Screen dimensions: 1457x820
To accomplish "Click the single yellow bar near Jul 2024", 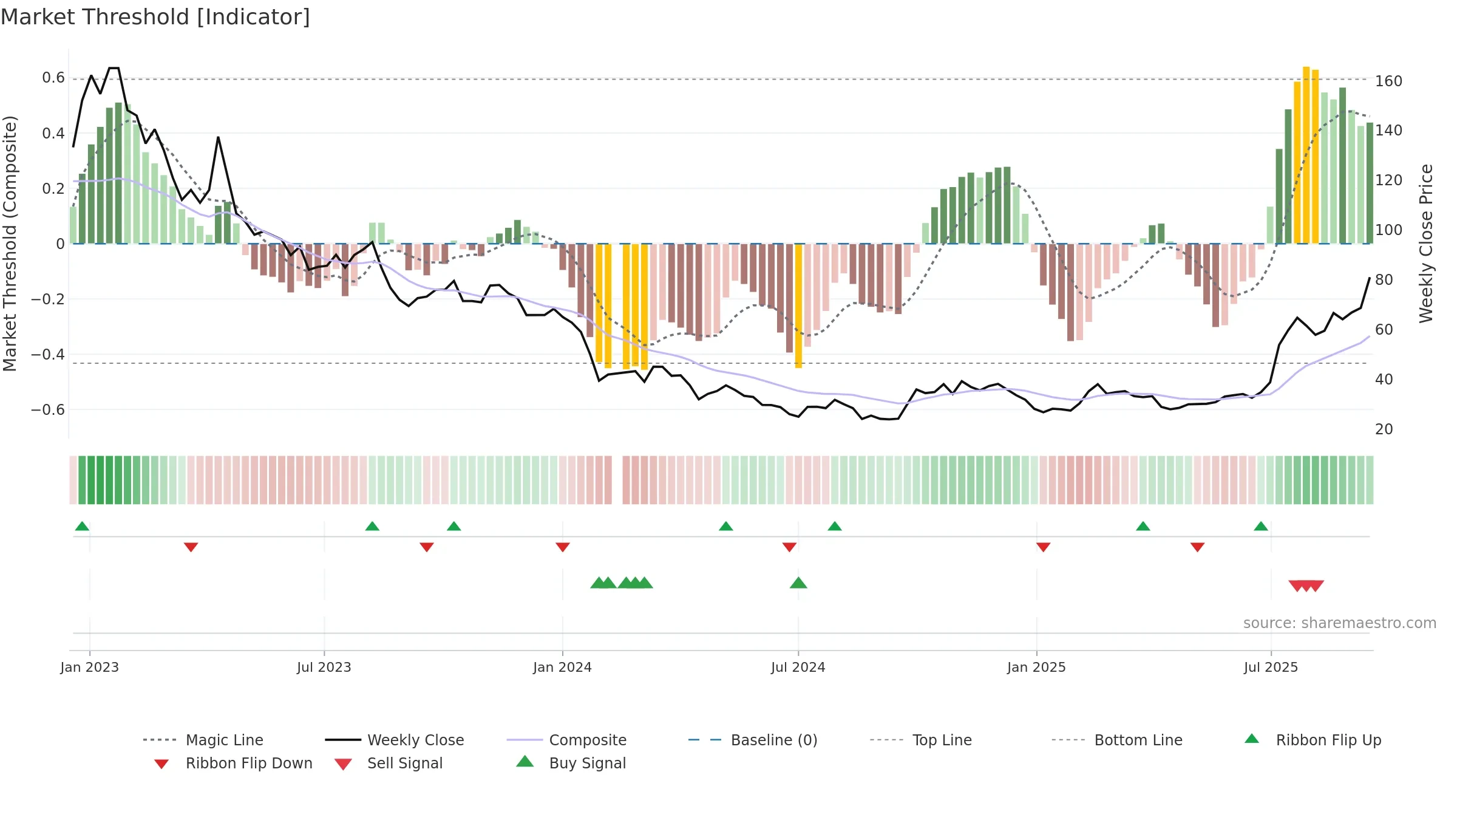I will (798, 306).
